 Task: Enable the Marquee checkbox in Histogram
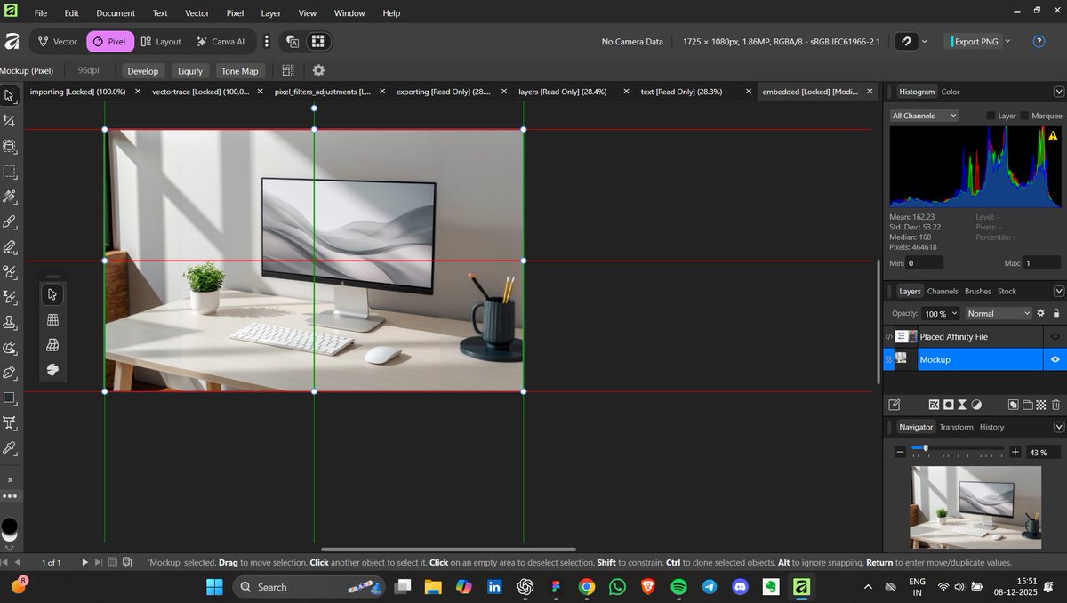[x=1024, y=116]
